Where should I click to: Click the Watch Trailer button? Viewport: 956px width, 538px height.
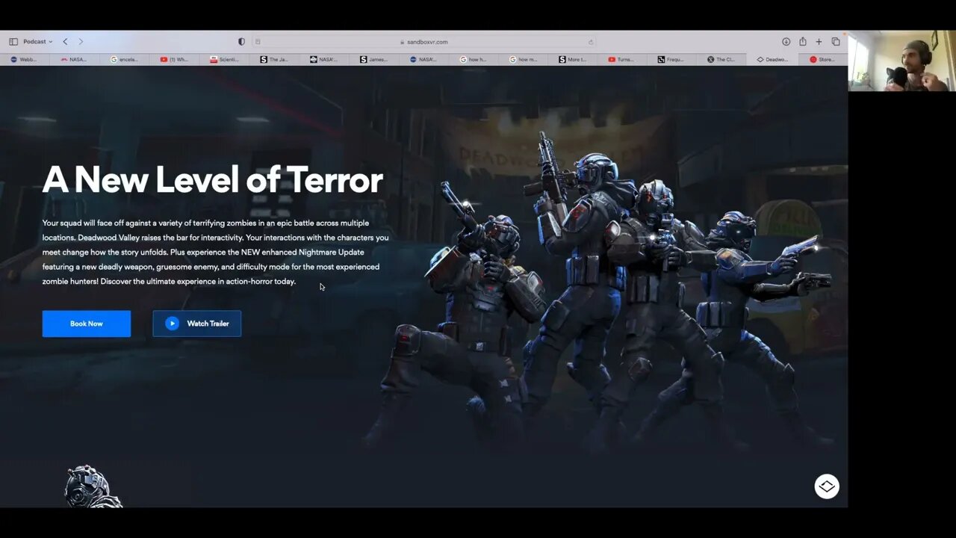(x=197, y=324)
